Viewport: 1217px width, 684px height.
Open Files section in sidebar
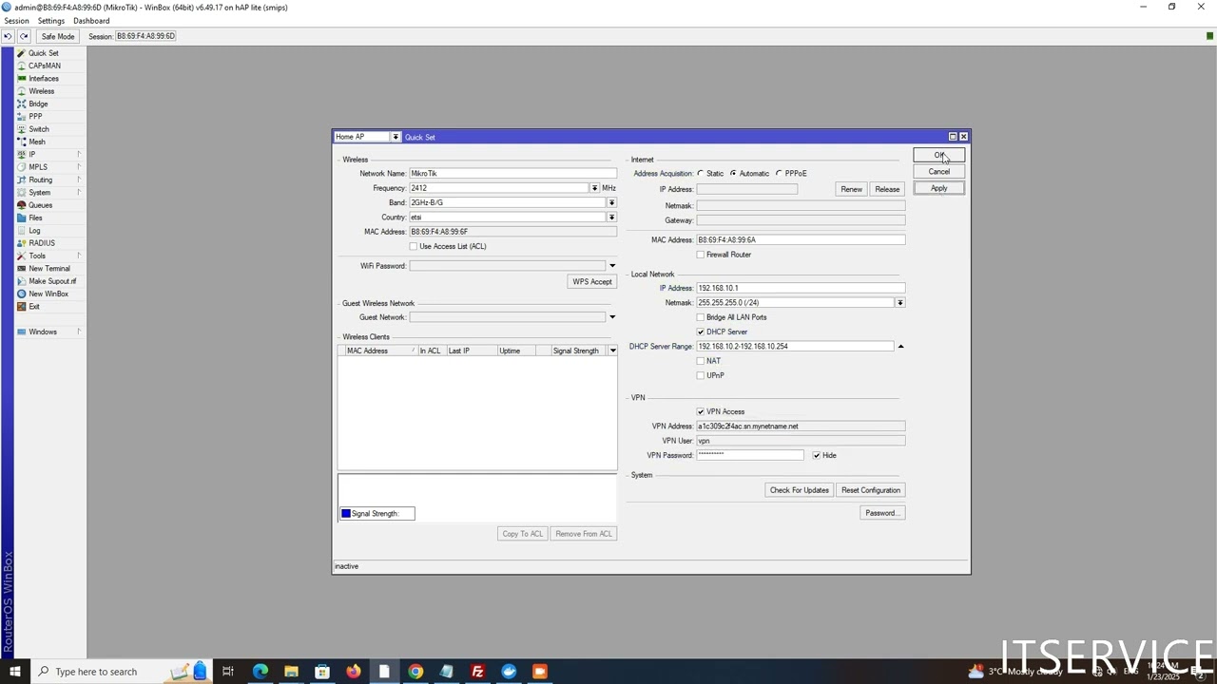[35, 218]
